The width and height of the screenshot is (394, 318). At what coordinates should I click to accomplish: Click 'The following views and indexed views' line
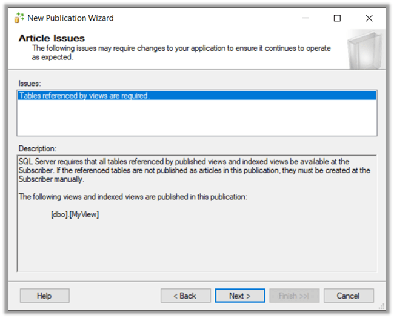133,197
